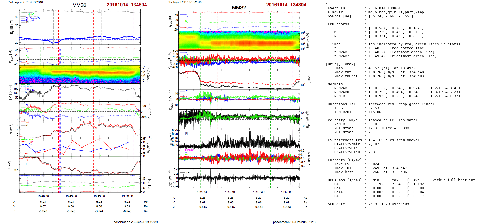The image size is (482, 224).
Task: Select t_MVAB2 time '13:49:42'
Action: click(x=377, y=56)
